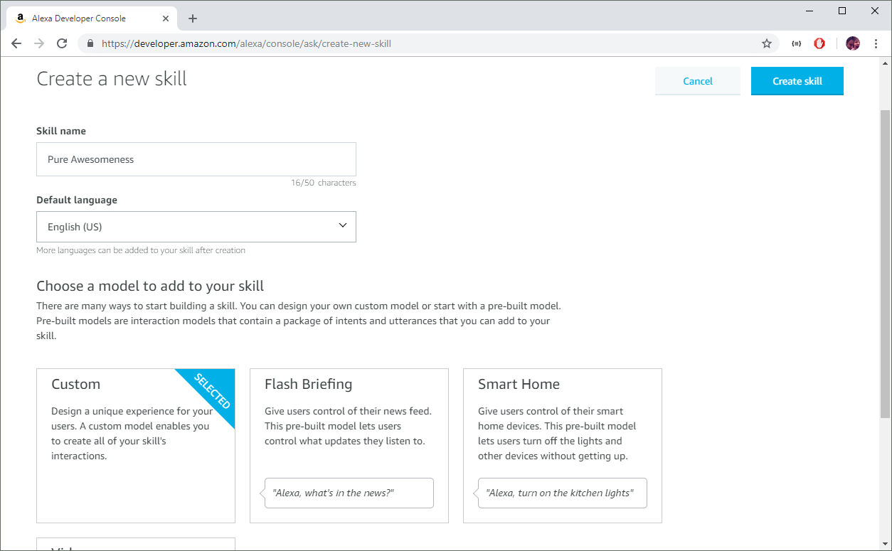Click the "Alexa, what's in the news?" quote
Viewport: 892px width, 551px height.
349,493
